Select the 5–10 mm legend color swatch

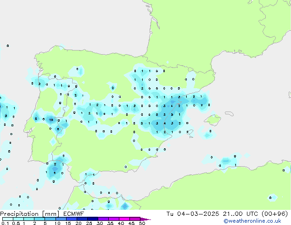pyautogui.click(x=50, y=219)
